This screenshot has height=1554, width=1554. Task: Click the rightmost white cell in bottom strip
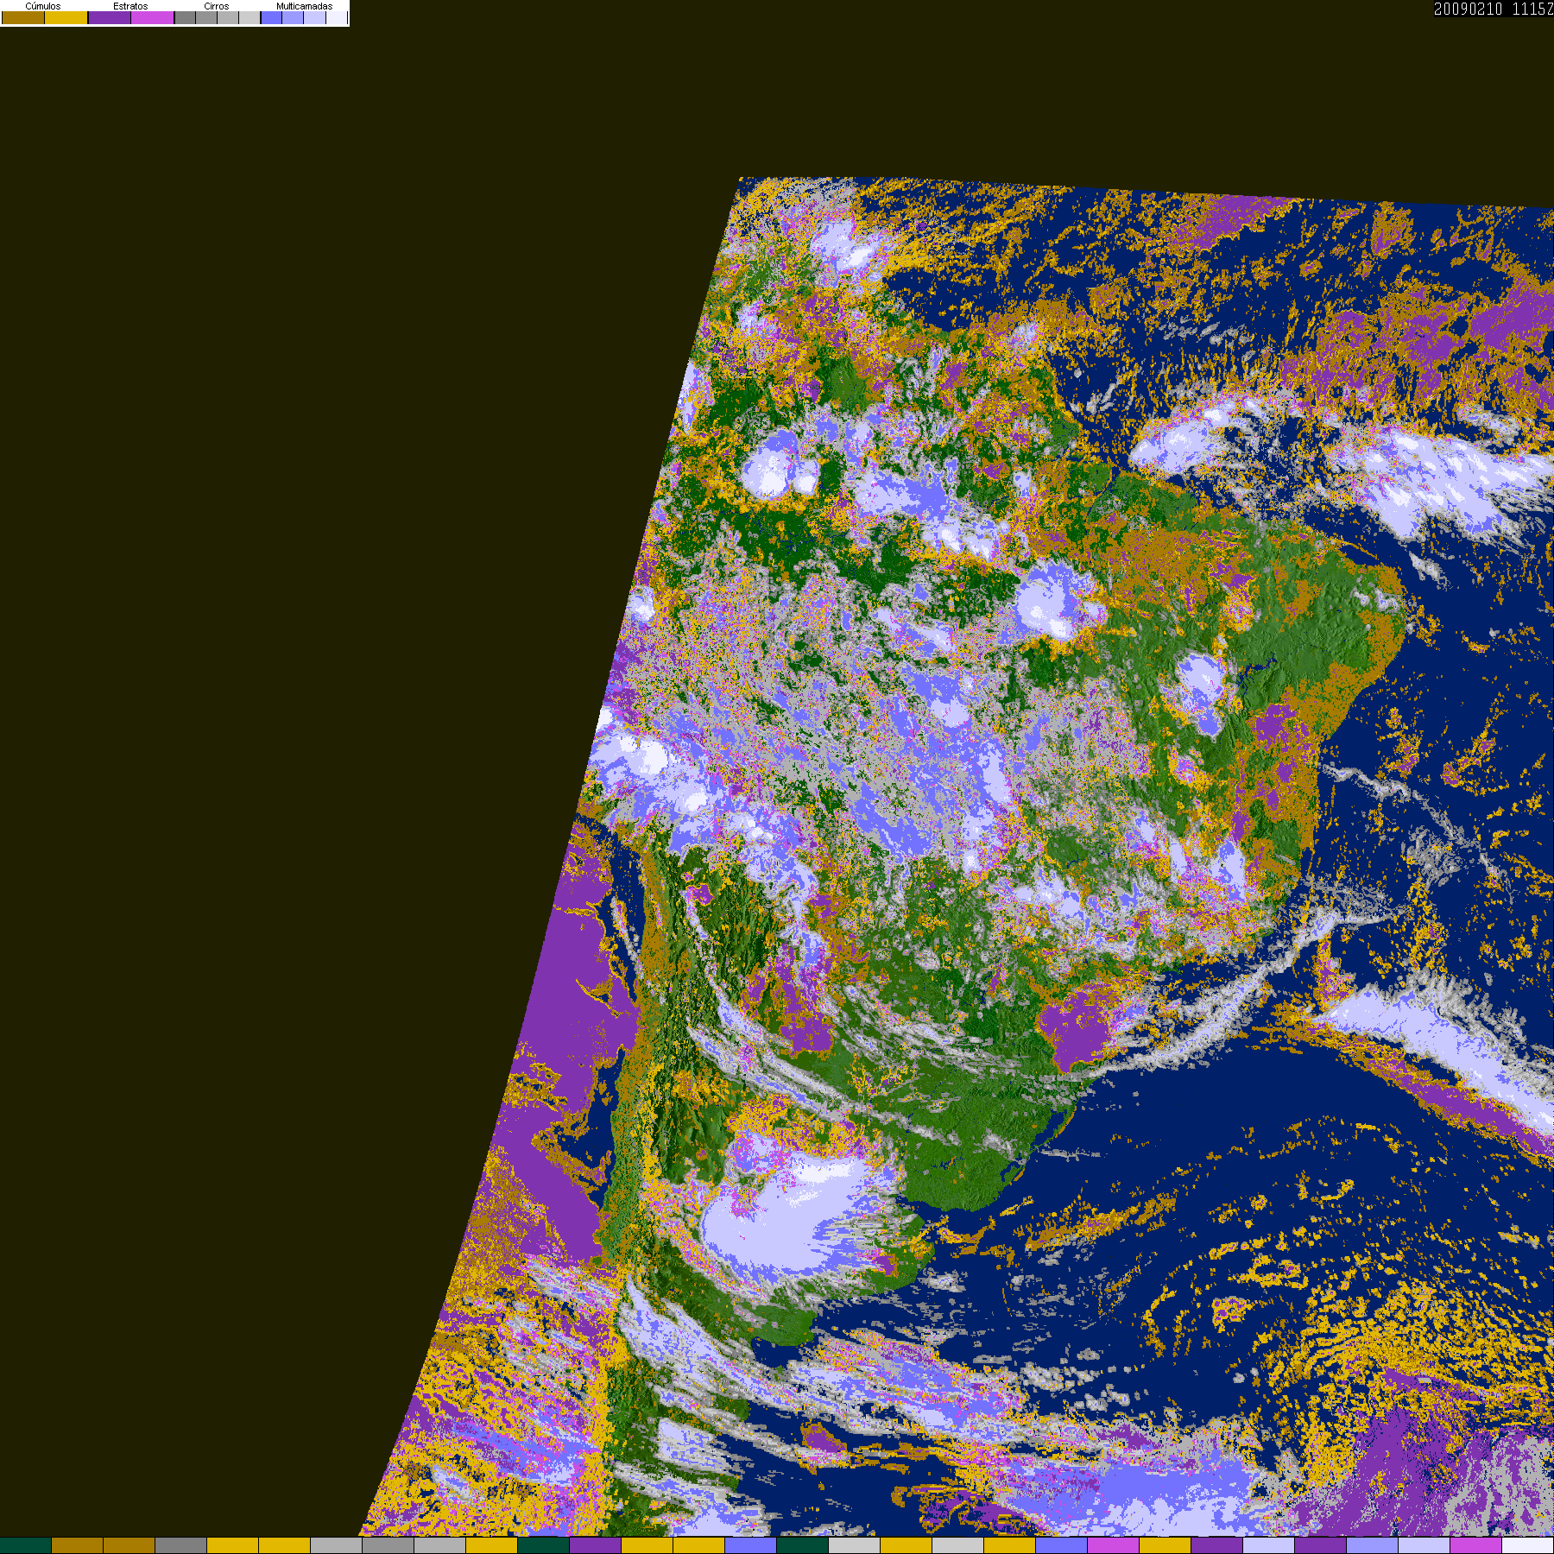click(1527, 1545)
